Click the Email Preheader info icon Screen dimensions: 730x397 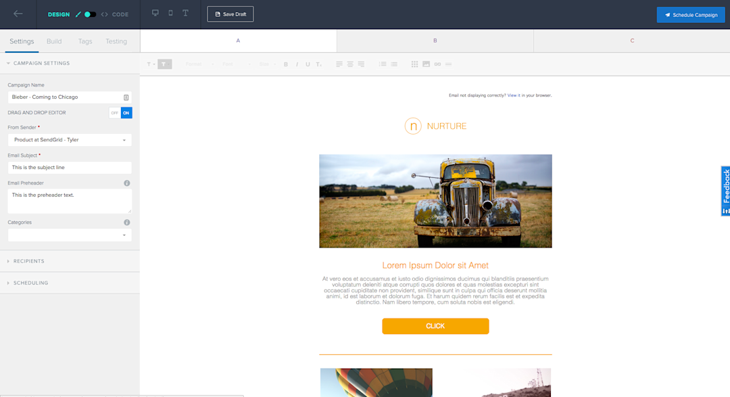[126, 183]
